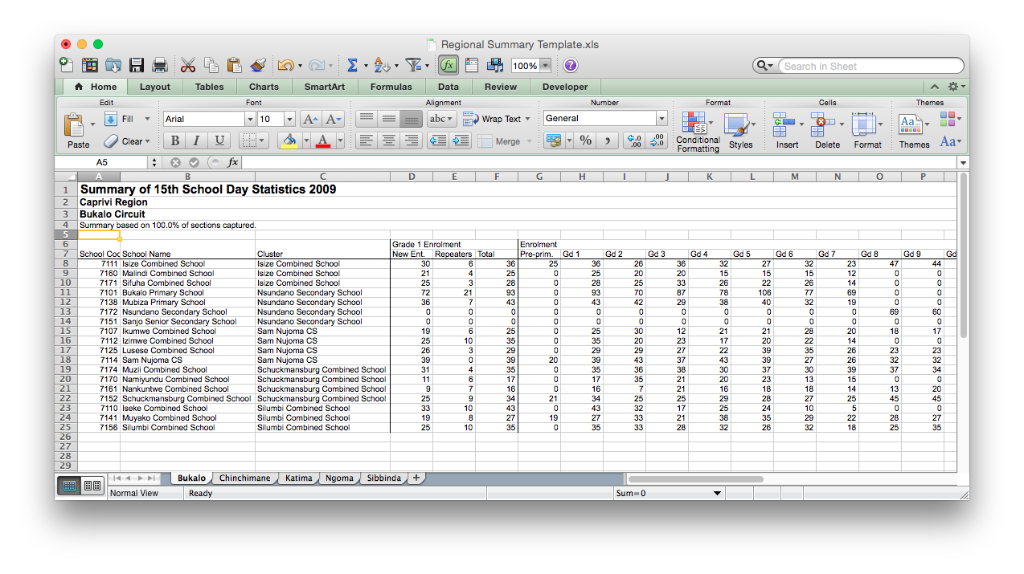Toggle Underline formatting
1024x574 pixels.
coord(219,140)
